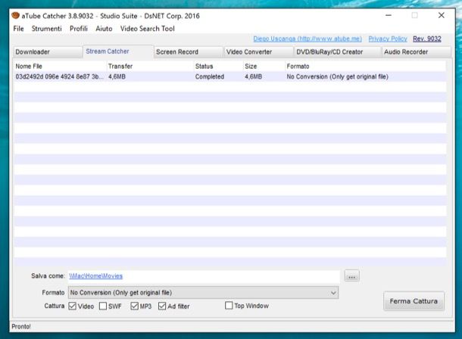
Task: Select the completed 4,6MB file row
Action: (x=151, y=77)
